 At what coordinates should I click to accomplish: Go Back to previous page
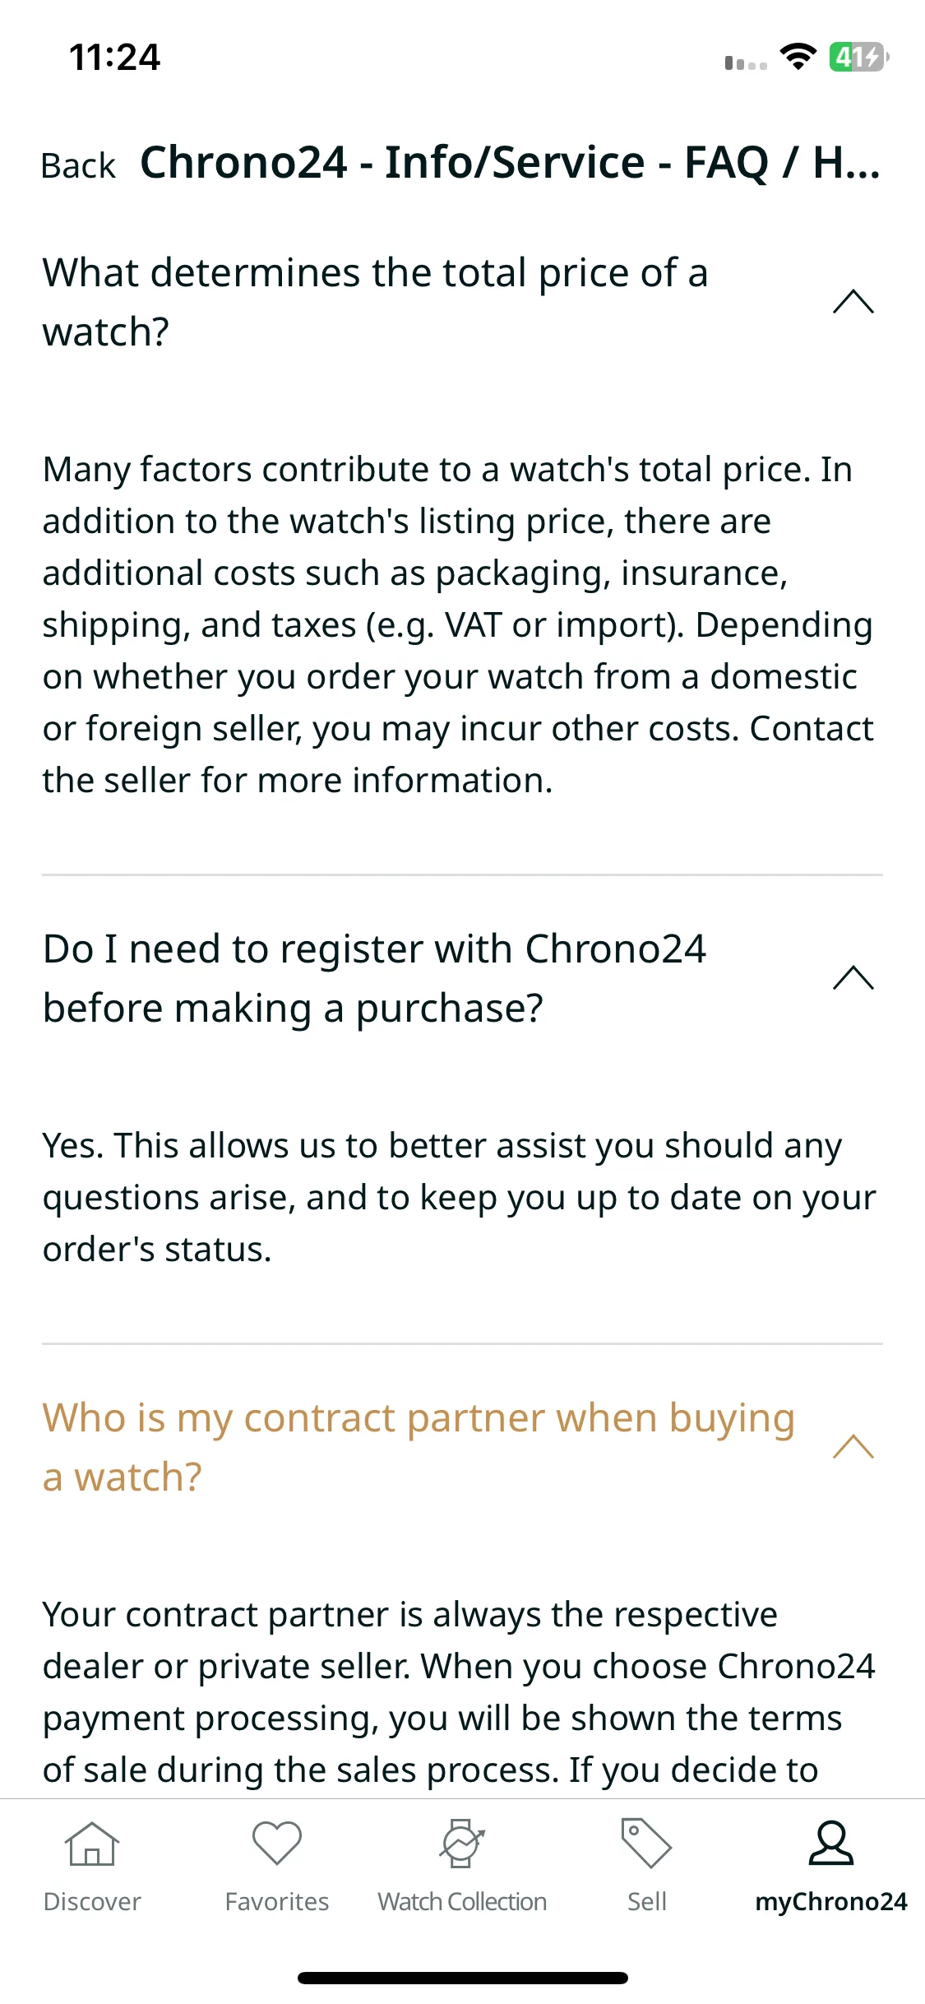click(79, 165)
